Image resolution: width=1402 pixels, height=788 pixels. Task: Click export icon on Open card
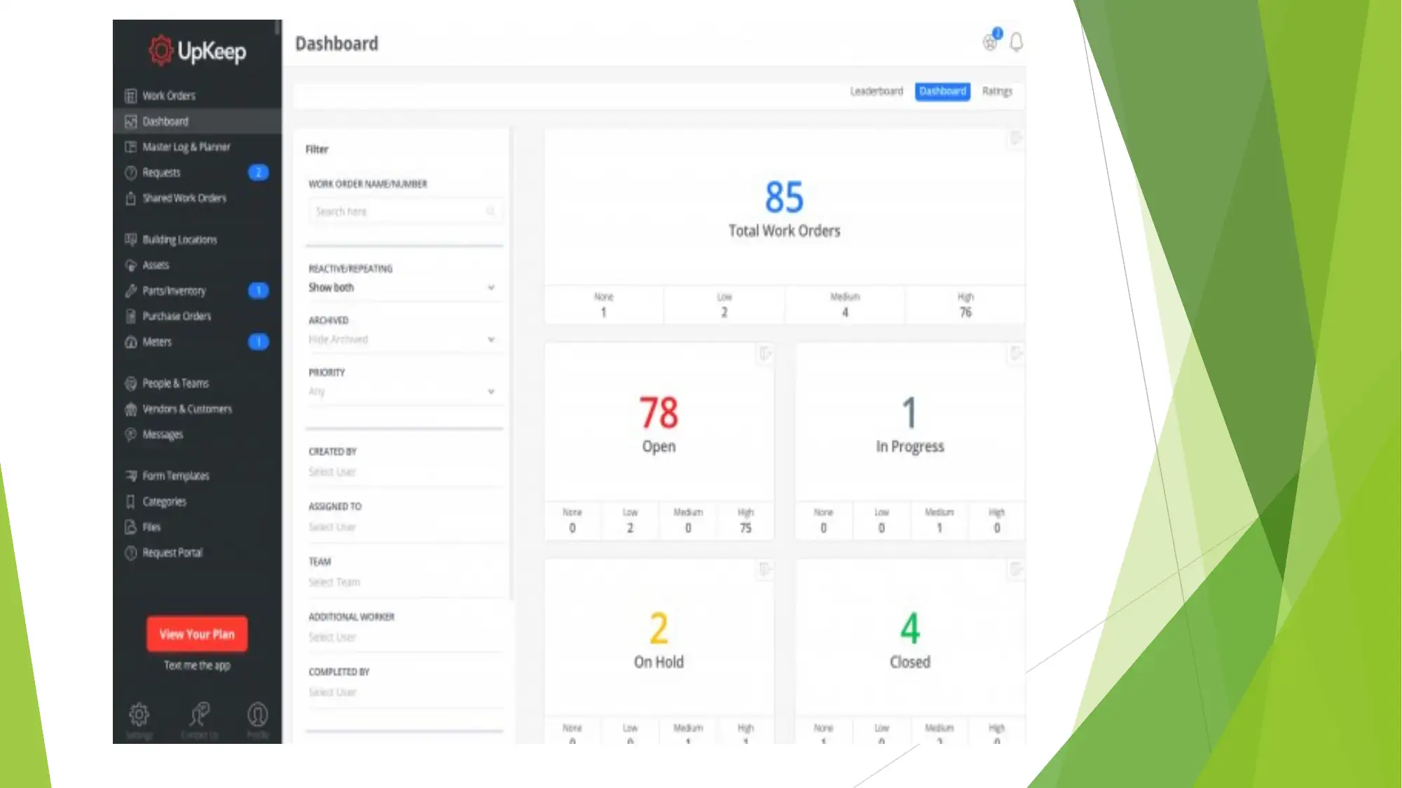click(764, 354)
